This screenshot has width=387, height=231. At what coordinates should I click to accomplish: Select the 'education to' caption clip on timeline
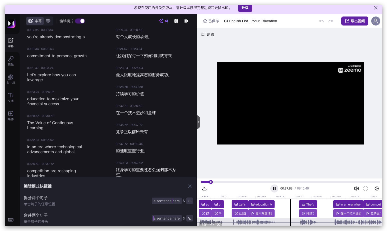pos(262,204)
